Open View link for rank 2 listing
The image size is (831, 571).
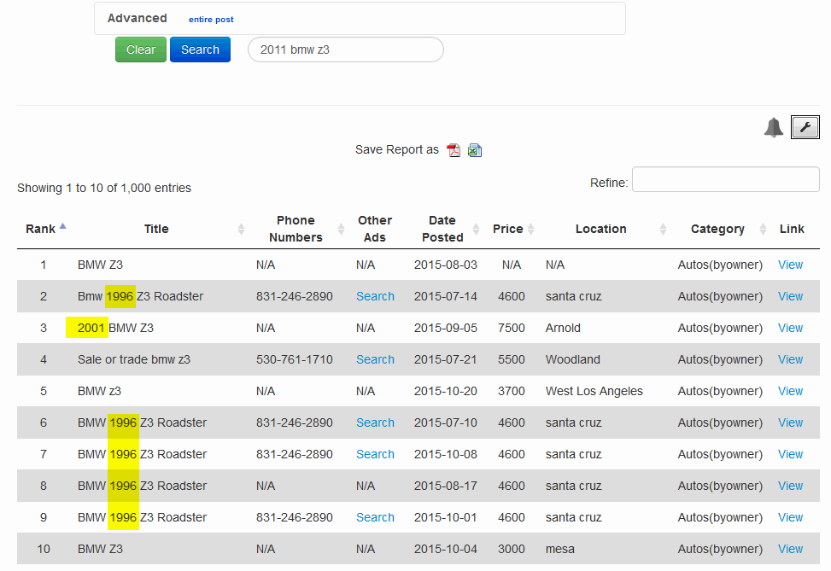[x=790, y=297]
